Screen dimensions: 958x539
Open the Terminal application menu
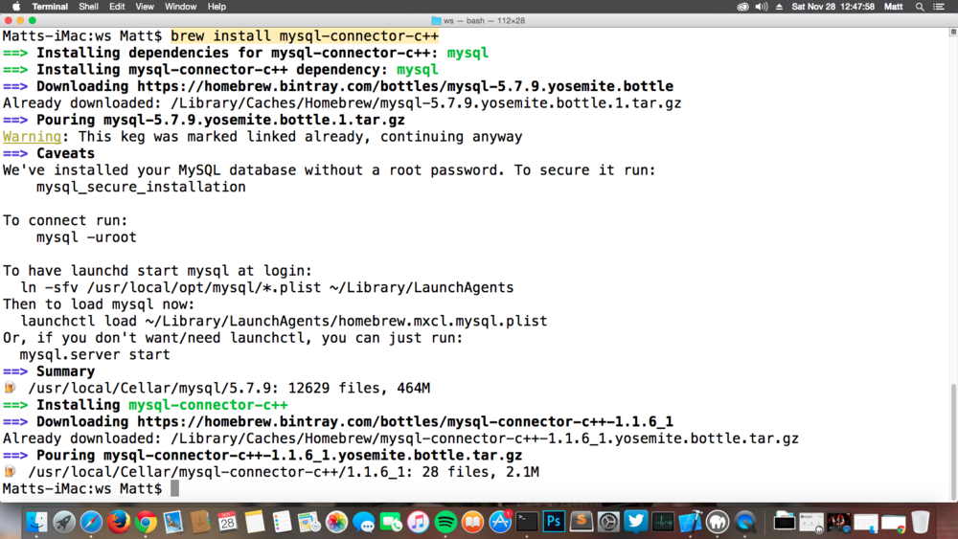(50, 7)
